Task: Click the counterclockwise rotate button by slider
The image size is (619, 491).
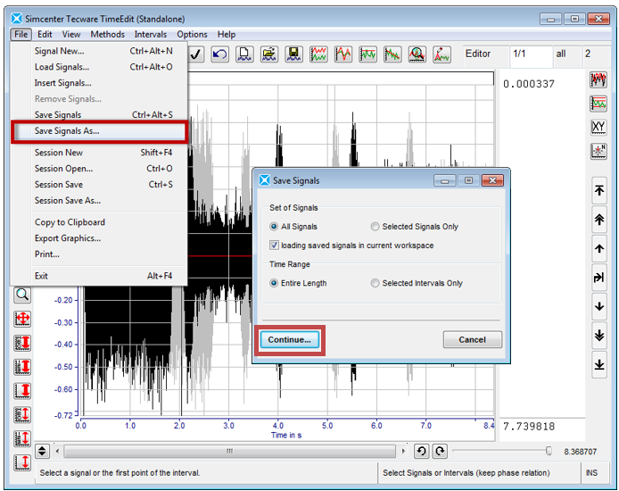Action: coord(421,451)
